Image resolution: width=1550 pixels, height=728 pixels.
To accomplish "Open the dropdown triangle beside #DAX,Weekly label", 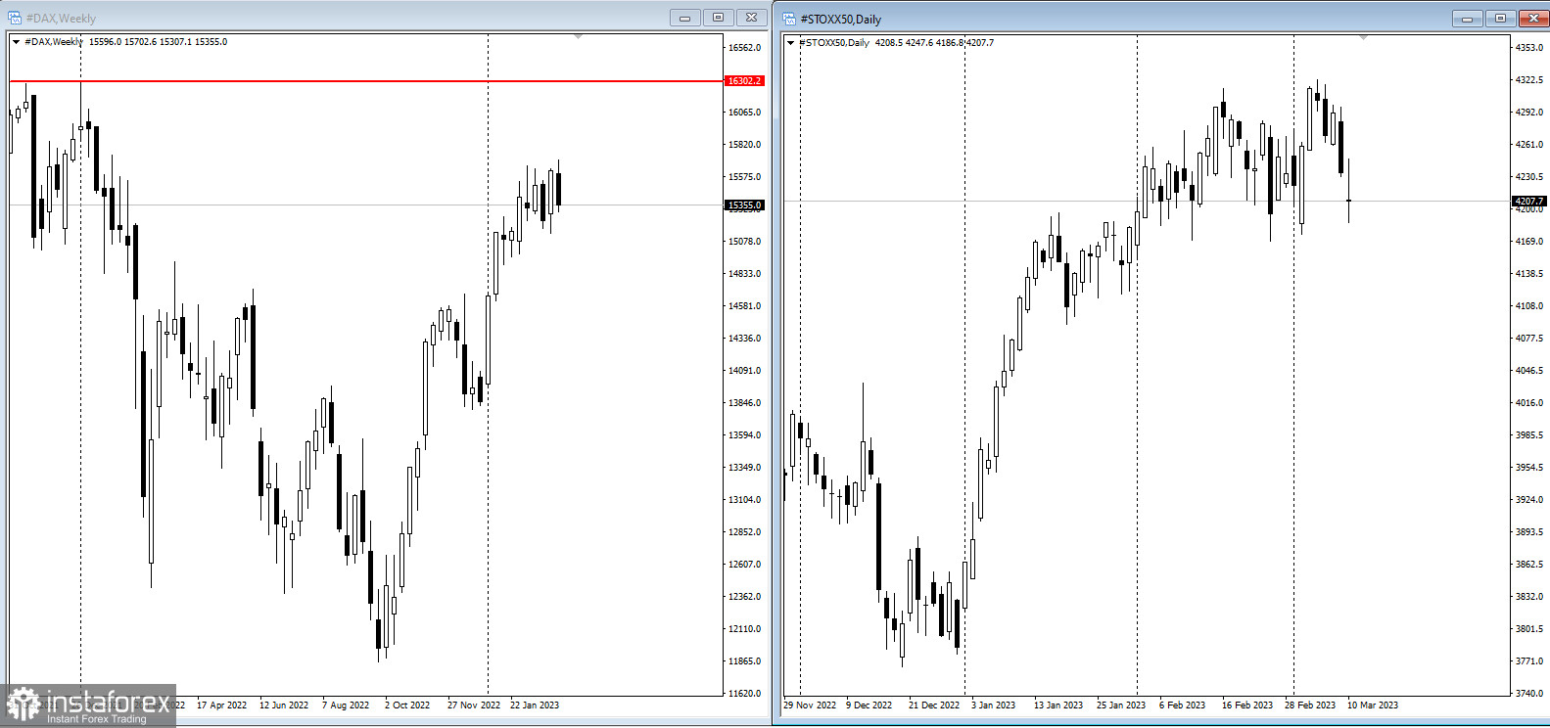I will [16, 42].
